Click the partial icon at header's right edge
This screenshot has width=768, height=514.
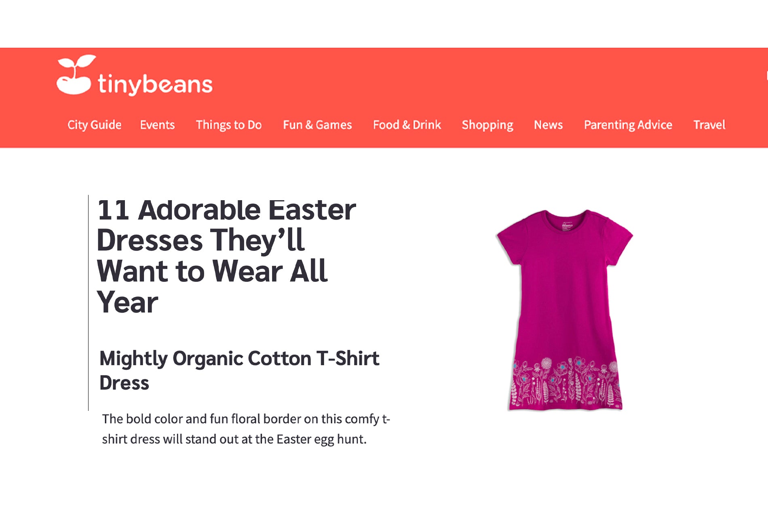766,76
